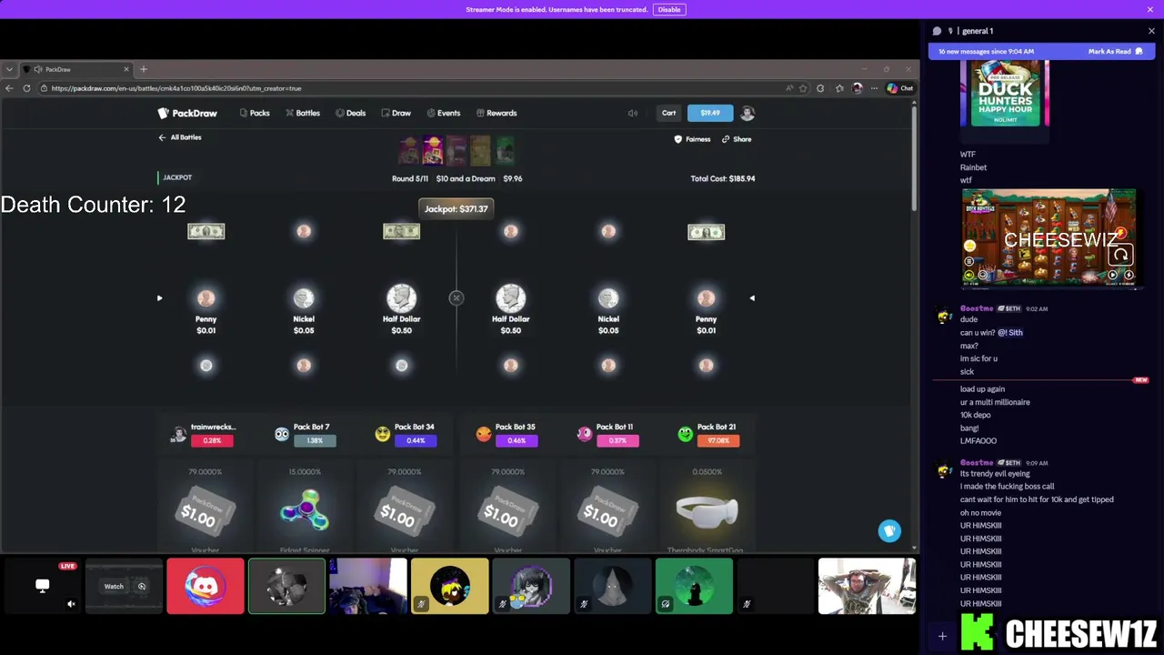Image resolution: width=1164 pixels, height=655 pixels.
Task: Click the Total Cost: $185.94 text
Action: coord(722,178)
